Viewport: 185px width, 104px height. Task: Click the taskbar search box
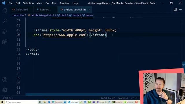click(x=21, y=102)
